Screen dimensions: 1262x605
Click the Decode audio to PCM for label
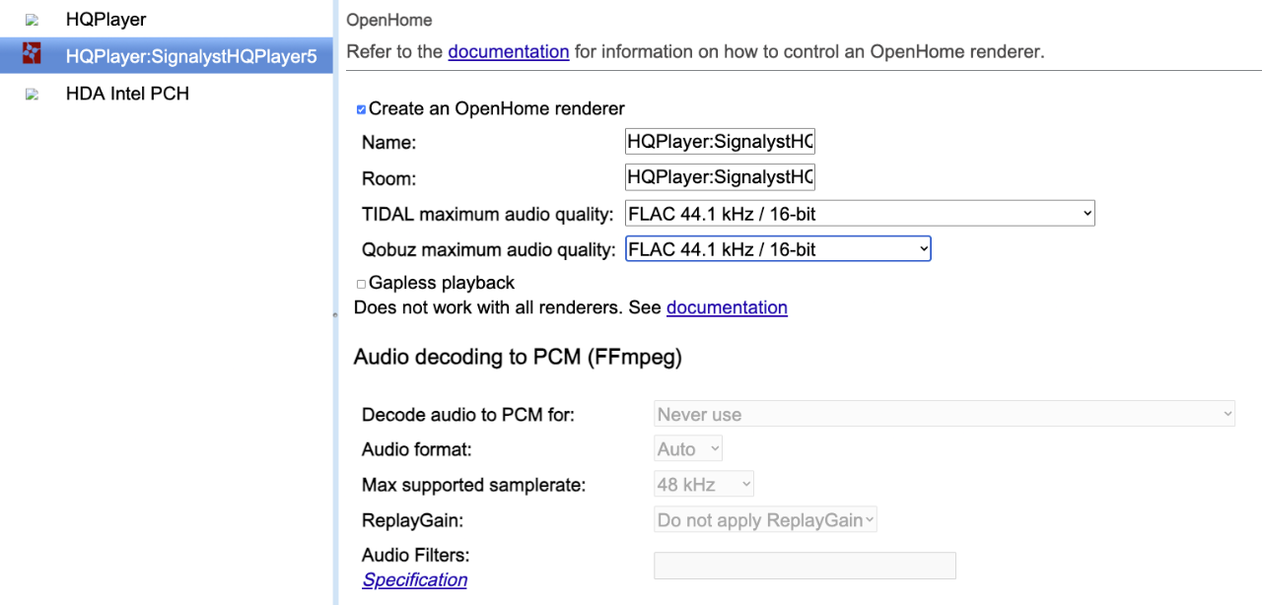(x=468, y=415)
